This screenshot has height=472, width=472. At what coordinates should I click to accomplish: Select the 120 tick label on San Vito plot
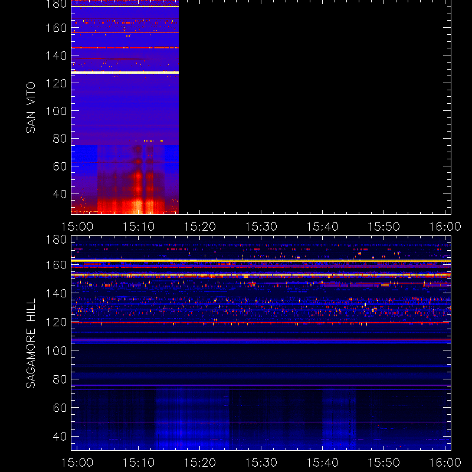pos(56,83)
